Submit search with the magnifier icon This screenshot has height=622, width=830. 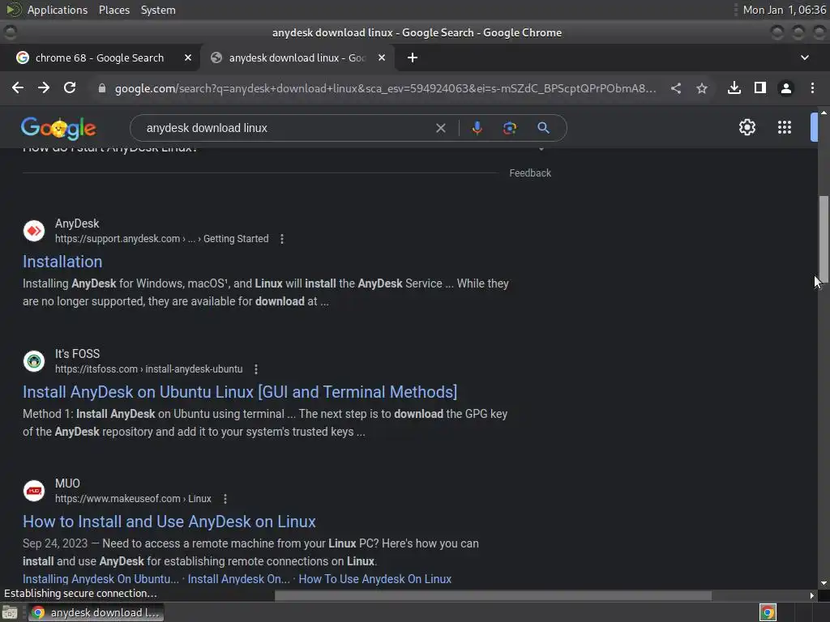tap(543, 127)
